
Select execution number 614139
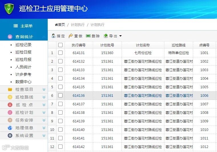[79, 121]
